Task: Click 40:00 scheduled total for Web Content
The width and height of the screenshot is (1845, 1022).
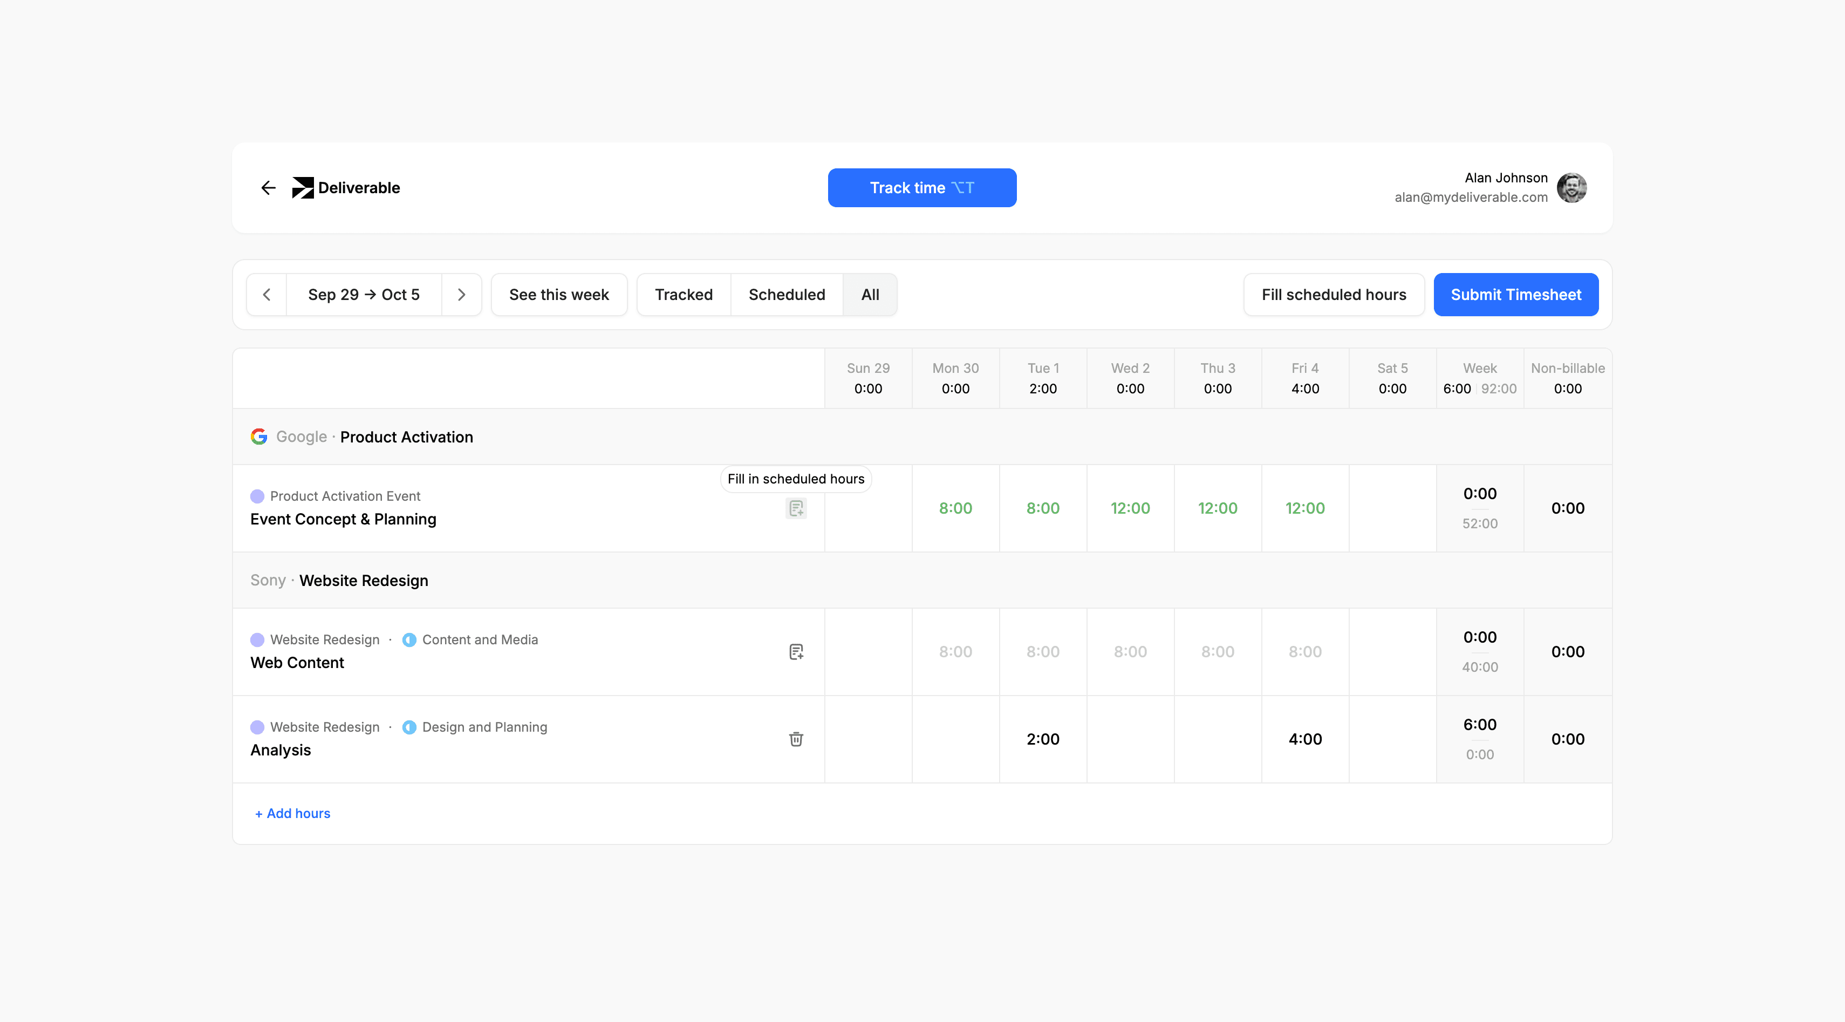Action: 1480,667
